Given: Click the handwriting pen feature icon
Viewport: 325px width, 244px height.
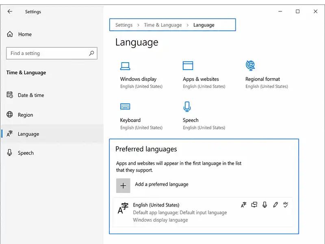Looking at the screenshot, I should click(x=275, y=205).
